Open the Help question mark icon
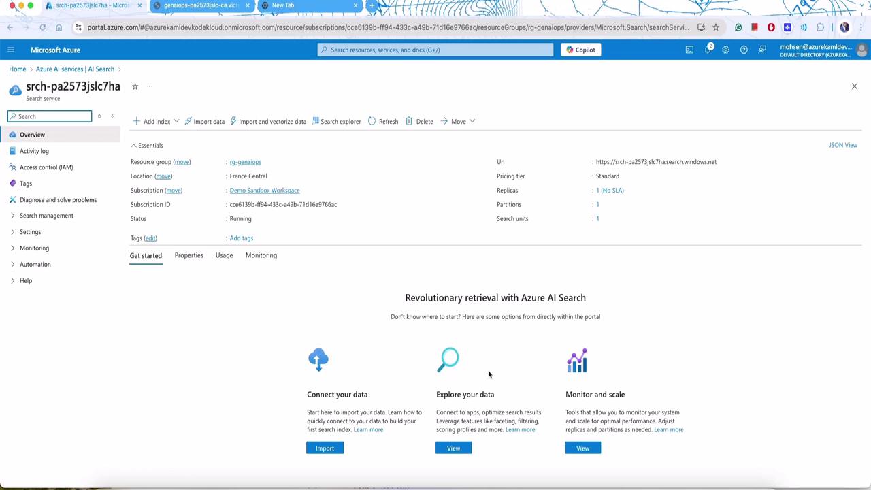 744,50
